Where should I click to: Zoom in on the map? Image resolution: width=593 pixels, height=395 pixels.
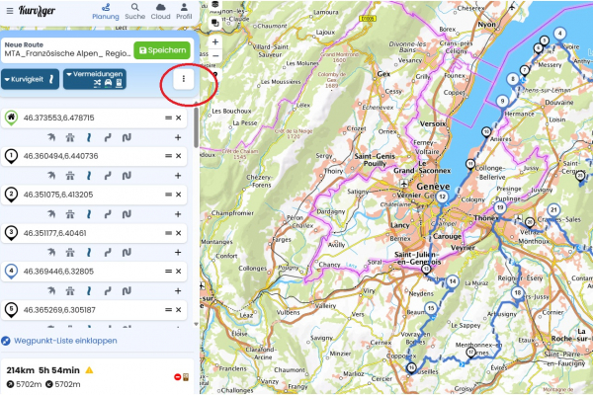point(216,42)
